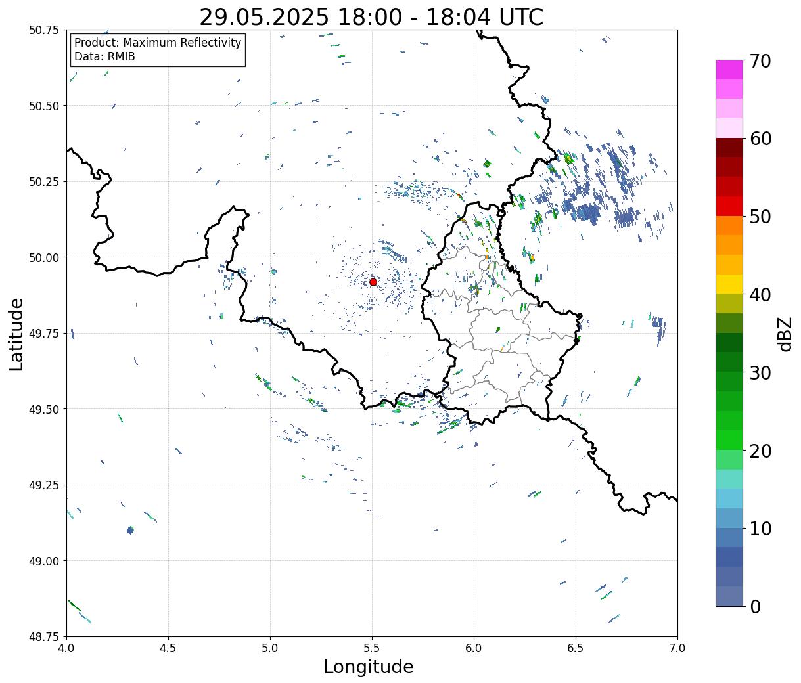
Task: Click the longitude tick label 4.0
Action: pos(66,648)
